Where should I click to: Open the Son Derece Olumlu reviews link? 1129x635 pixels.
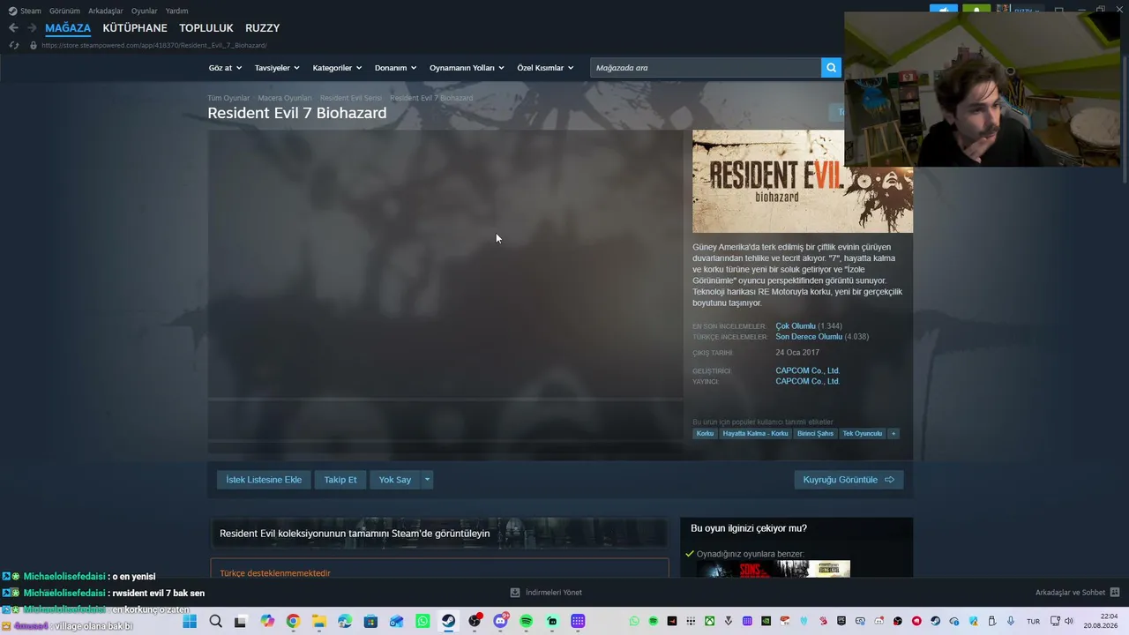coord(809,337)
